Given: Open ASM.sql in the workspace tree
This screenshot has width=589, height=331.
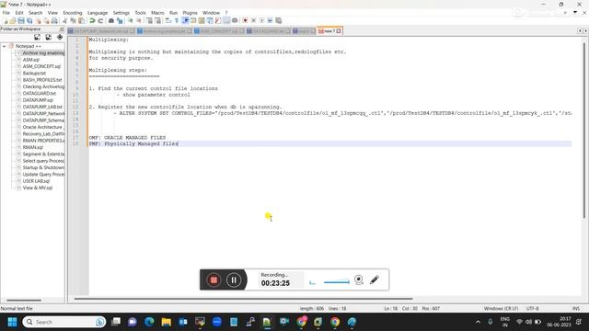Looking at the screenshot, I should point(30,60).
